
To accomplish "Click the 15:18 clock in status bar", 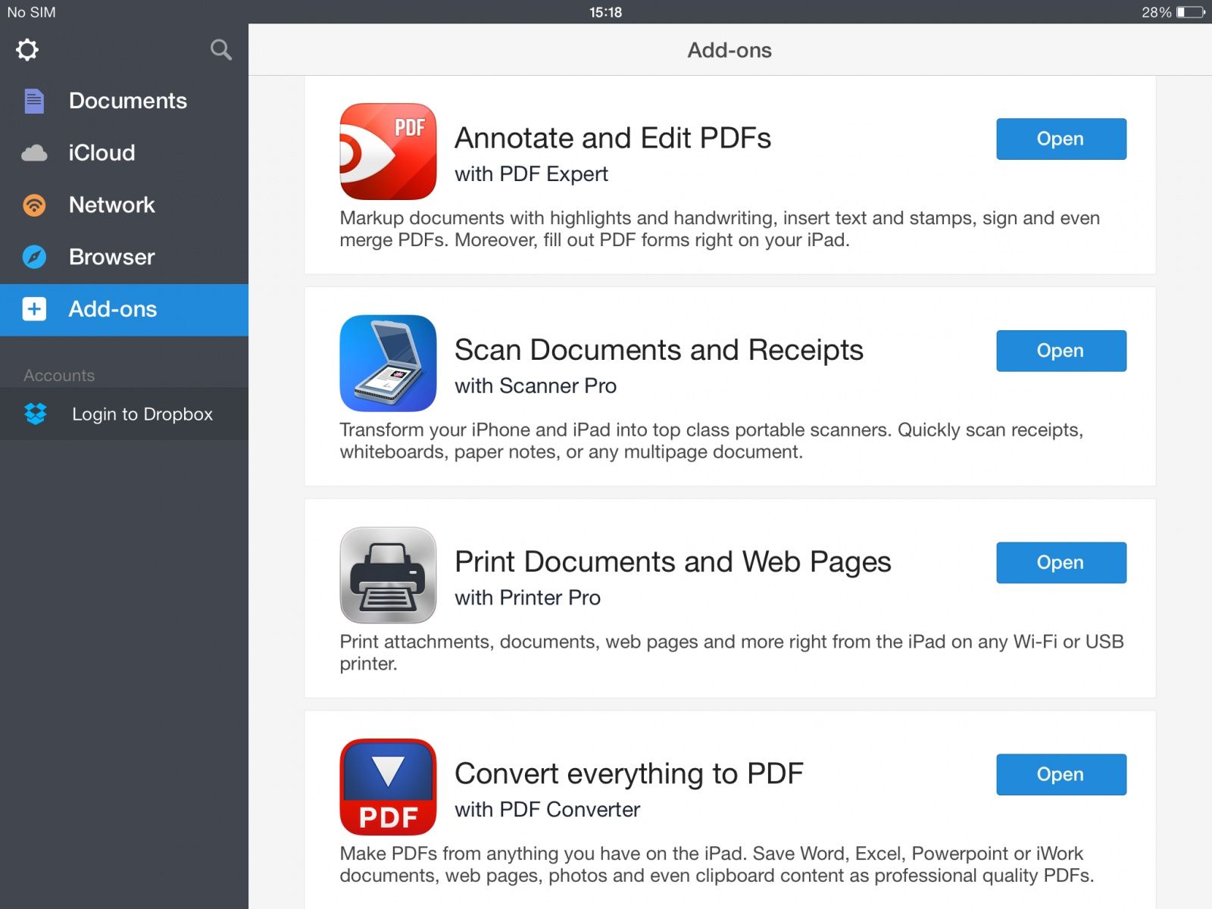I will coord(606,12).
